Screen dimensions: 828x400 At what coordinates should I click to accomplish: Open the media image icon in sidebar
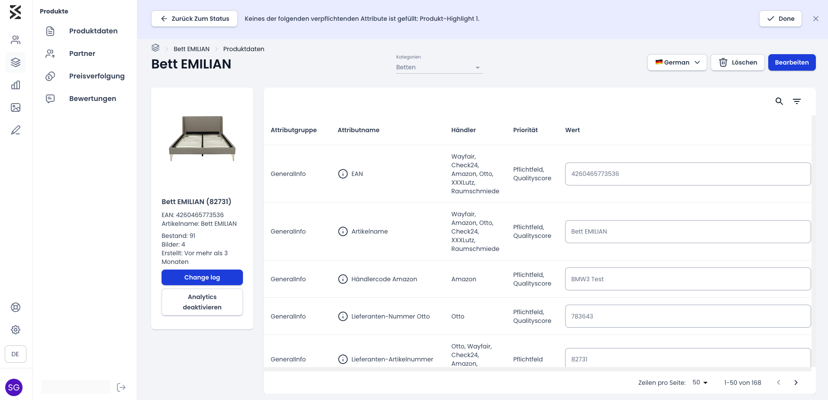coord(16,107)
